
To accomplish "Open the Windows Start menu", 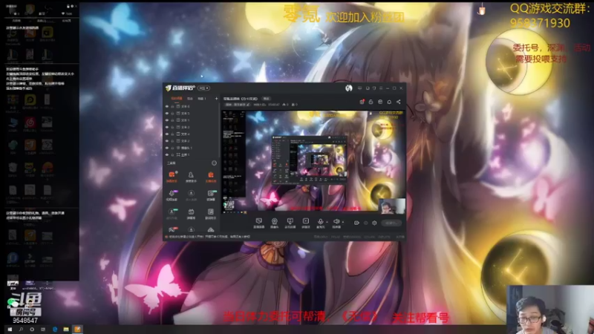I will click(10, 330).
